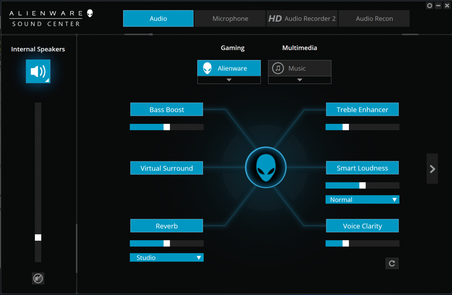This screenshot has width=452, height=295.
Task: Open the HD Audio Recorder 2 tab
Action: click(x=302, y=19)
